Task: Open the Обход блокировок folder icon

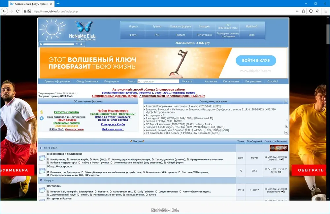Action: 42,171
